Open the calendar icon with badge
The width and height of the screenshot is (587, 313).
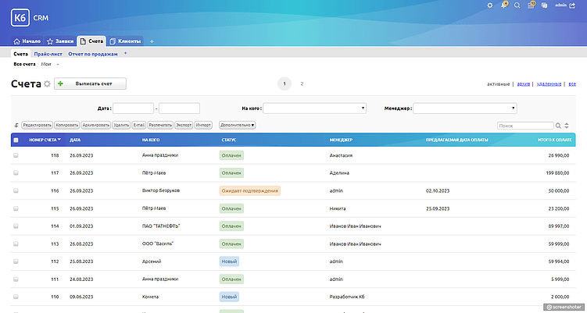point(531,5)
